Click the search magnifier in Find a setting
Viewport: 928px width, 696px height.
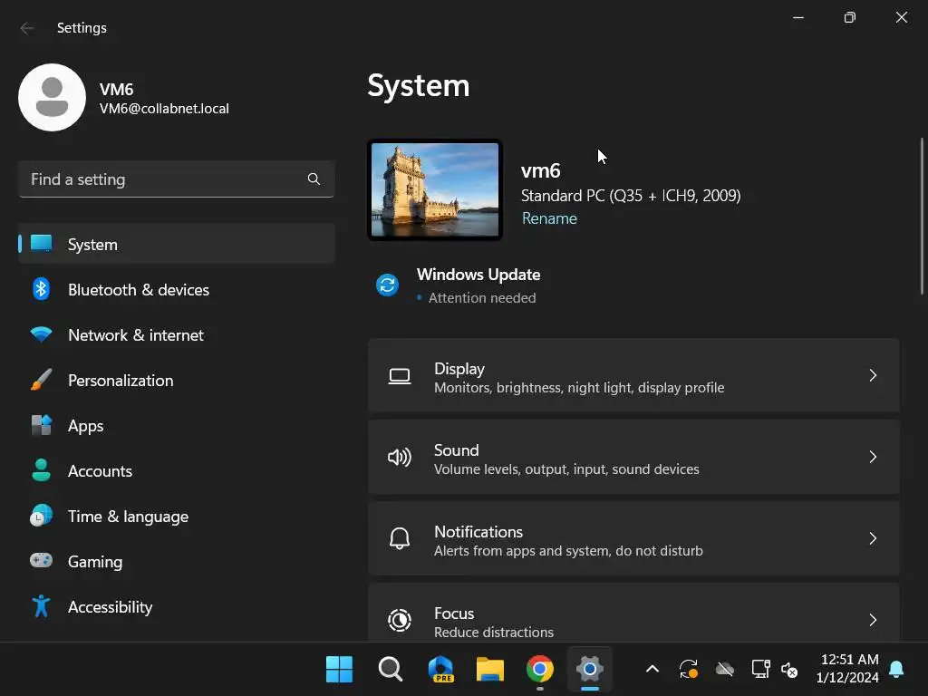[314, 179]
